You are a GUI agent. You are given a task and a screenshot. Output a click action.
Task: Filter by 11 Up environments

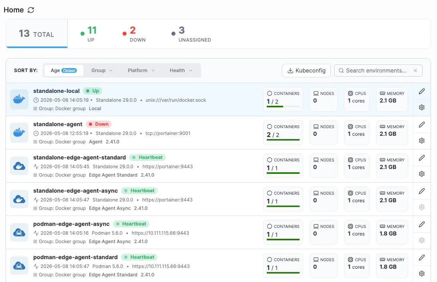[x=89, y=34]
